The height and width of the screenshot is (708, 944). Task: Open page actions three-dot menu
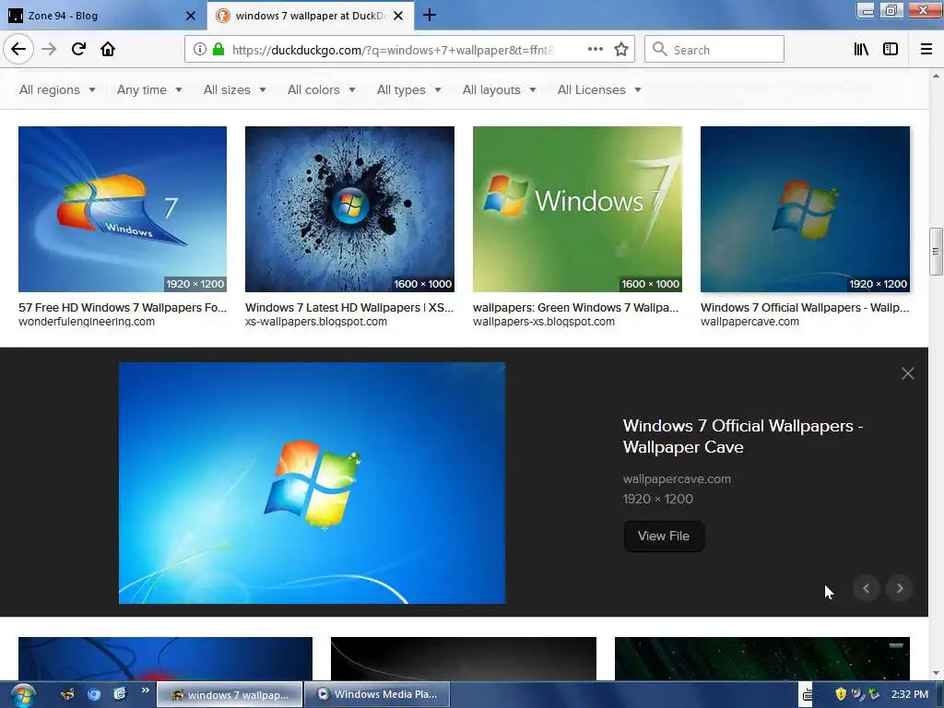(x=596, y=50)
